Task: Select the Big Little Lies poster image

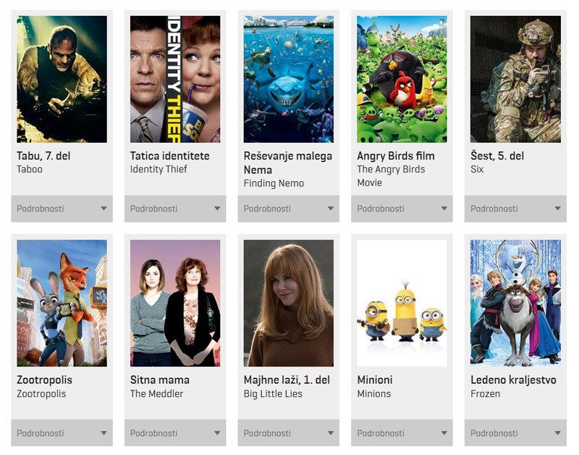Action: [x=288, y=303]
